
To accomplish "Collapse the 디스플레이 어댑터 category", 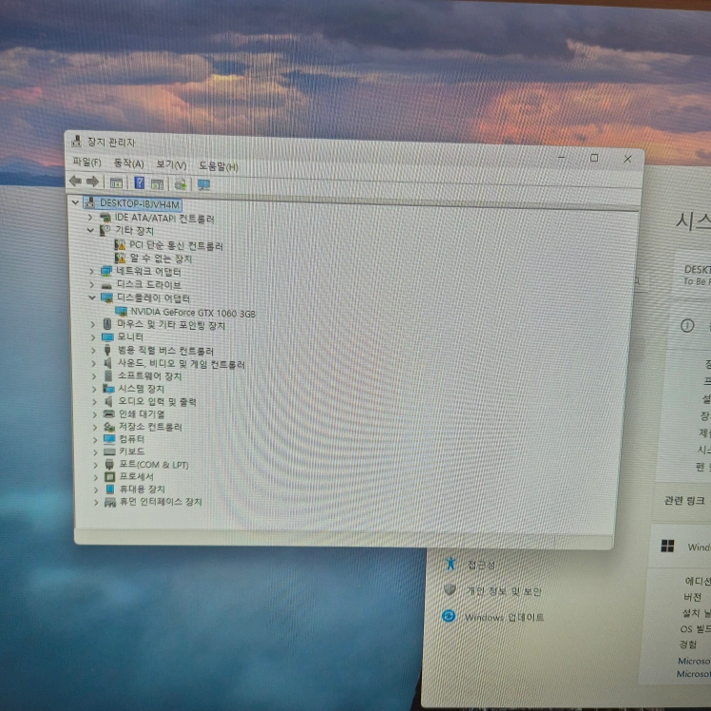I will tap(92, 298).
